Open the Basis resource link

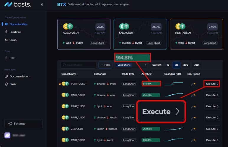[13, 84]
